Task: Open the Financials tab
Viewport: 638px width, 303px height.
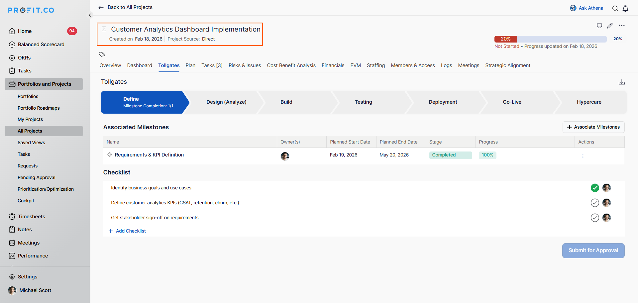Action: [x=333, y=65]
